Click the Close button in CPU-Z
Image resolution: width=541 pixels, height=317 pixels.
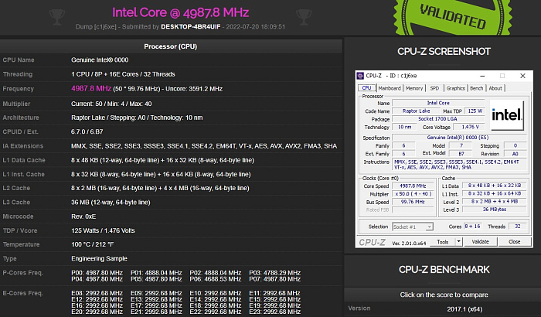pos(514,242)
